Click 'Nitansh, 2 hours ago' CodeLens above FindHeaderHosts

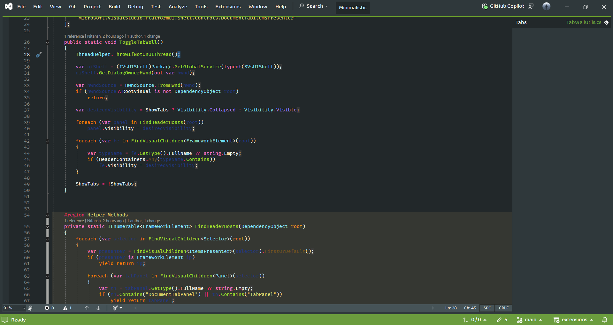[105, 221]
